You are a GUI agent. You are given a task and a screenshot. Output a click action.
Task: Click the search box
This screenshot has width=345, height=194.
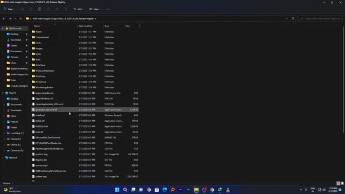[x=320, y=19]
